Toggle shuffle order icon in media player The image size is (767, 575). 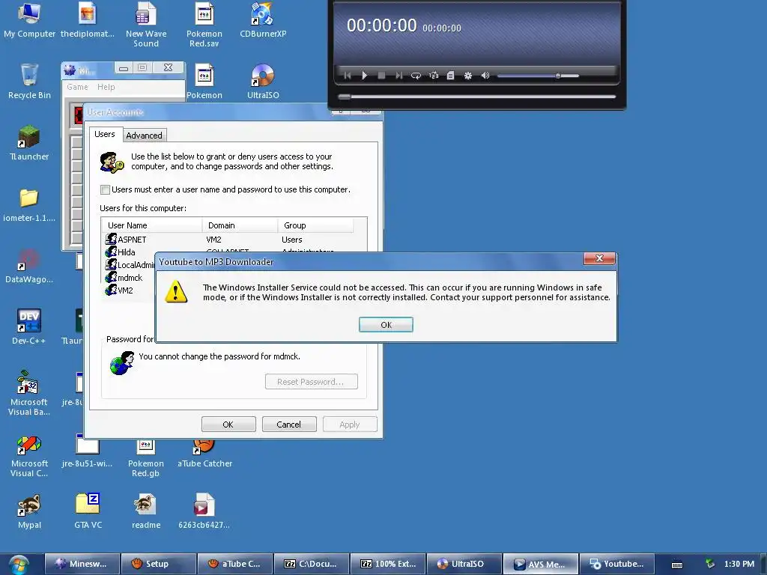tap(434, 76)
